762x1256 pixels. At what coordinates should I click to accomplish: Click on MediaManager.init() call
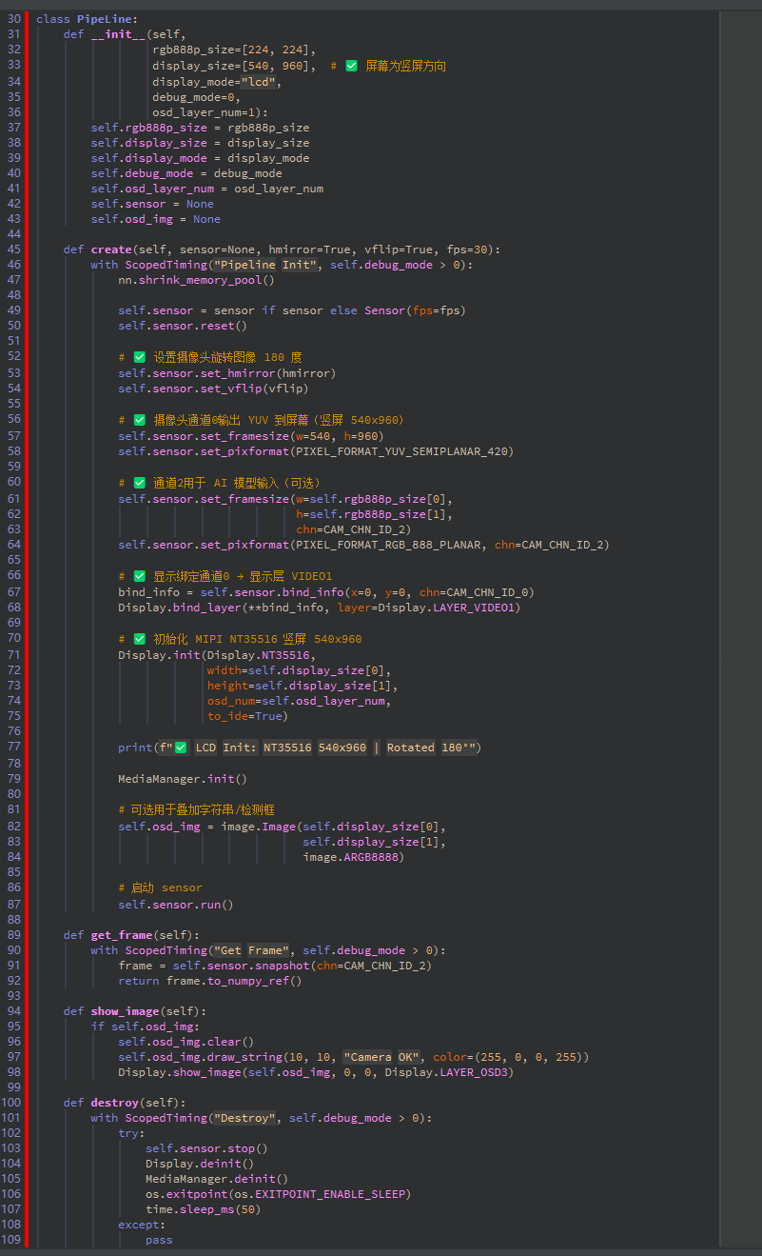coord(183,779)
